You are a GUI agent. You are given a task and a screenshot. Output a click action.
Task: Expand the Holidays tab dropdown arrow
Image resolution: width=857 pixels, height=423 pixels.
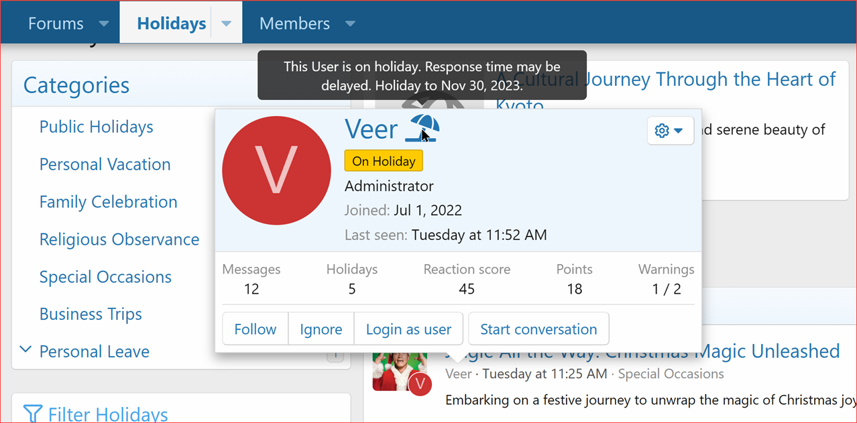[227, 23]
